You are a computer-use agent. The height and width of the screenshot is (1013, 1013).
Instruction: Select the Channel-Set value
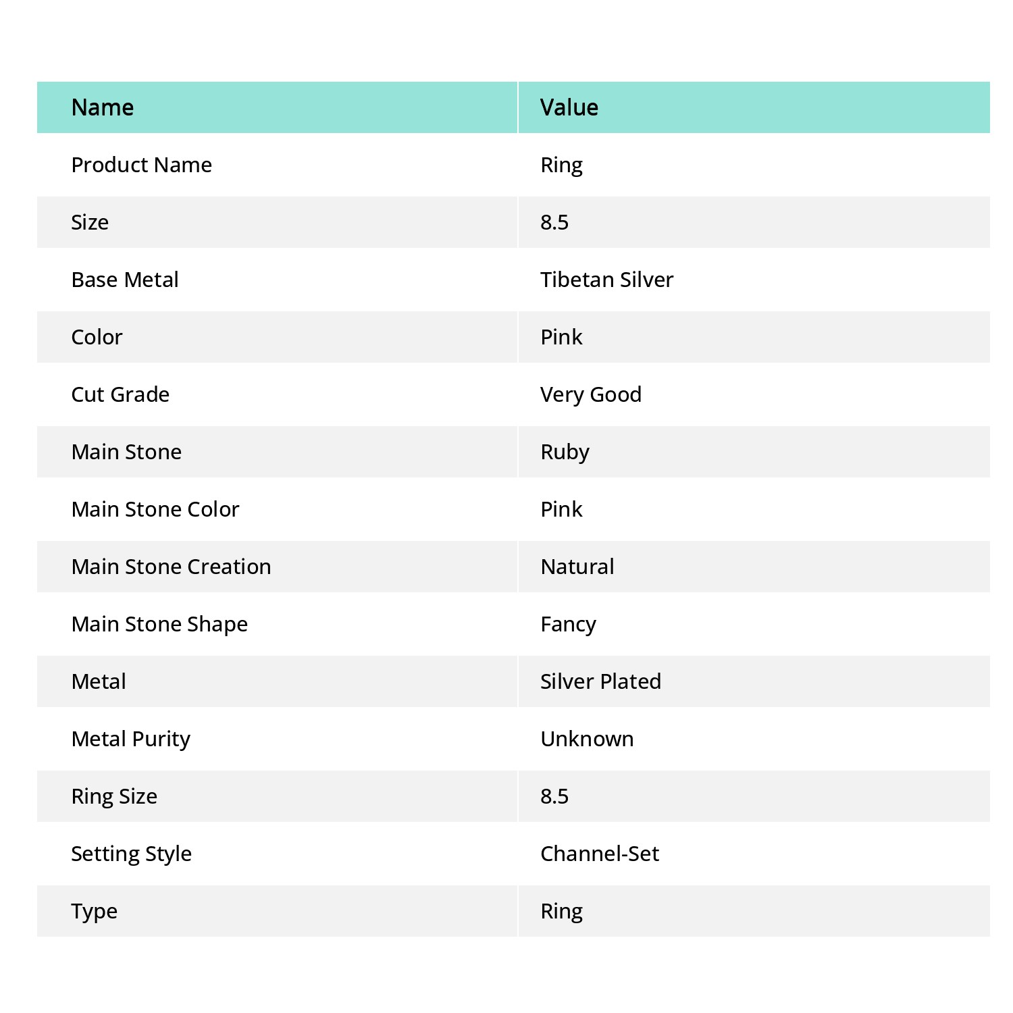click(x=600, y=854)
